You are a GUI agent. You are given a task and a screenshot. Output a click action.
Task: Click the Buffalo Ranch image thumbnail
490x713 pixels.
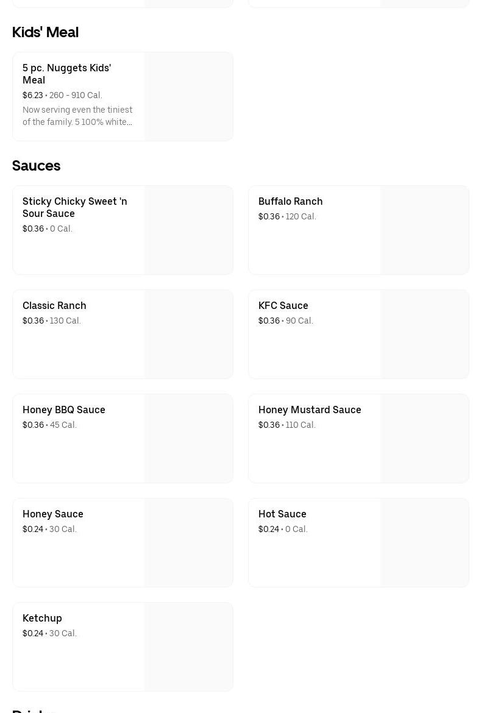(424, 230)
